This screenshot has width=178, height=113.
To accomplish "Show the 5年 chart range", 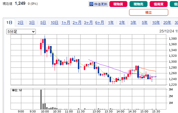I will point(144,22).
